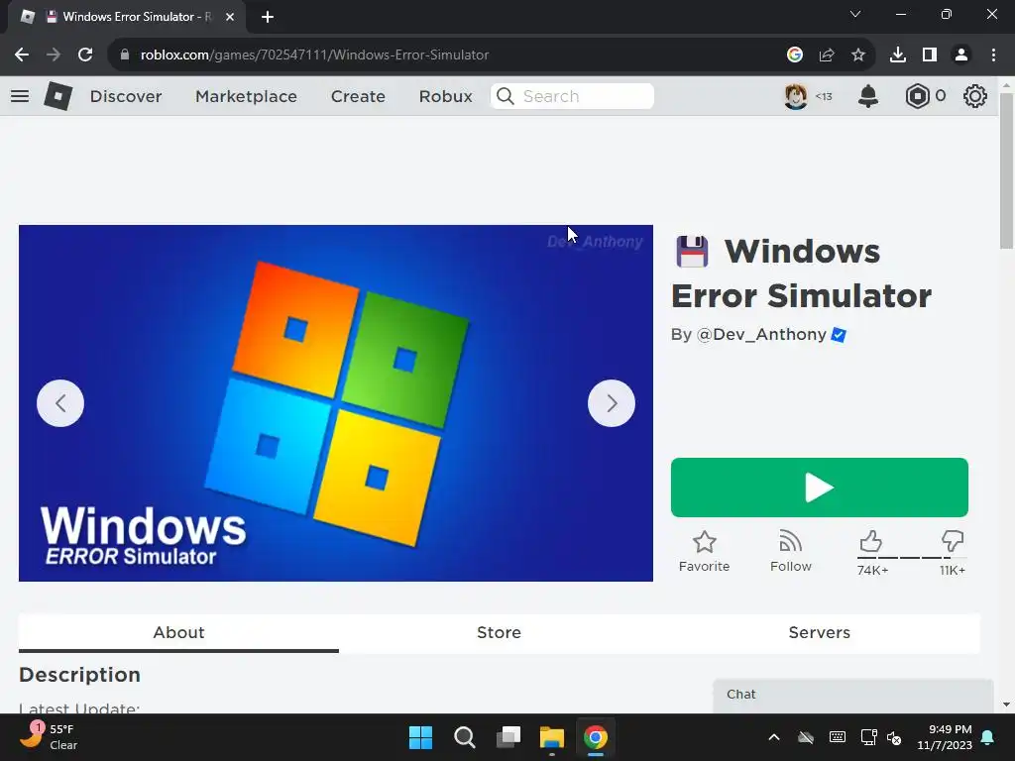Open Windows Start menu
1015x761 pixels.
pos(420,737)
